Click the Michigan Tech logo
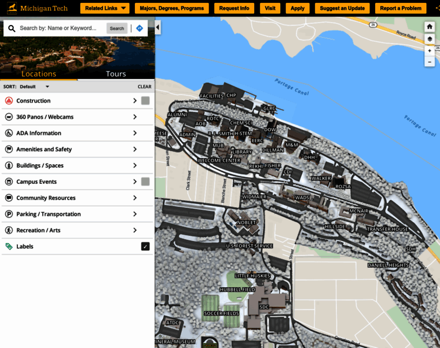The height and width of the screenshot is (348, 440). point(38,8)
